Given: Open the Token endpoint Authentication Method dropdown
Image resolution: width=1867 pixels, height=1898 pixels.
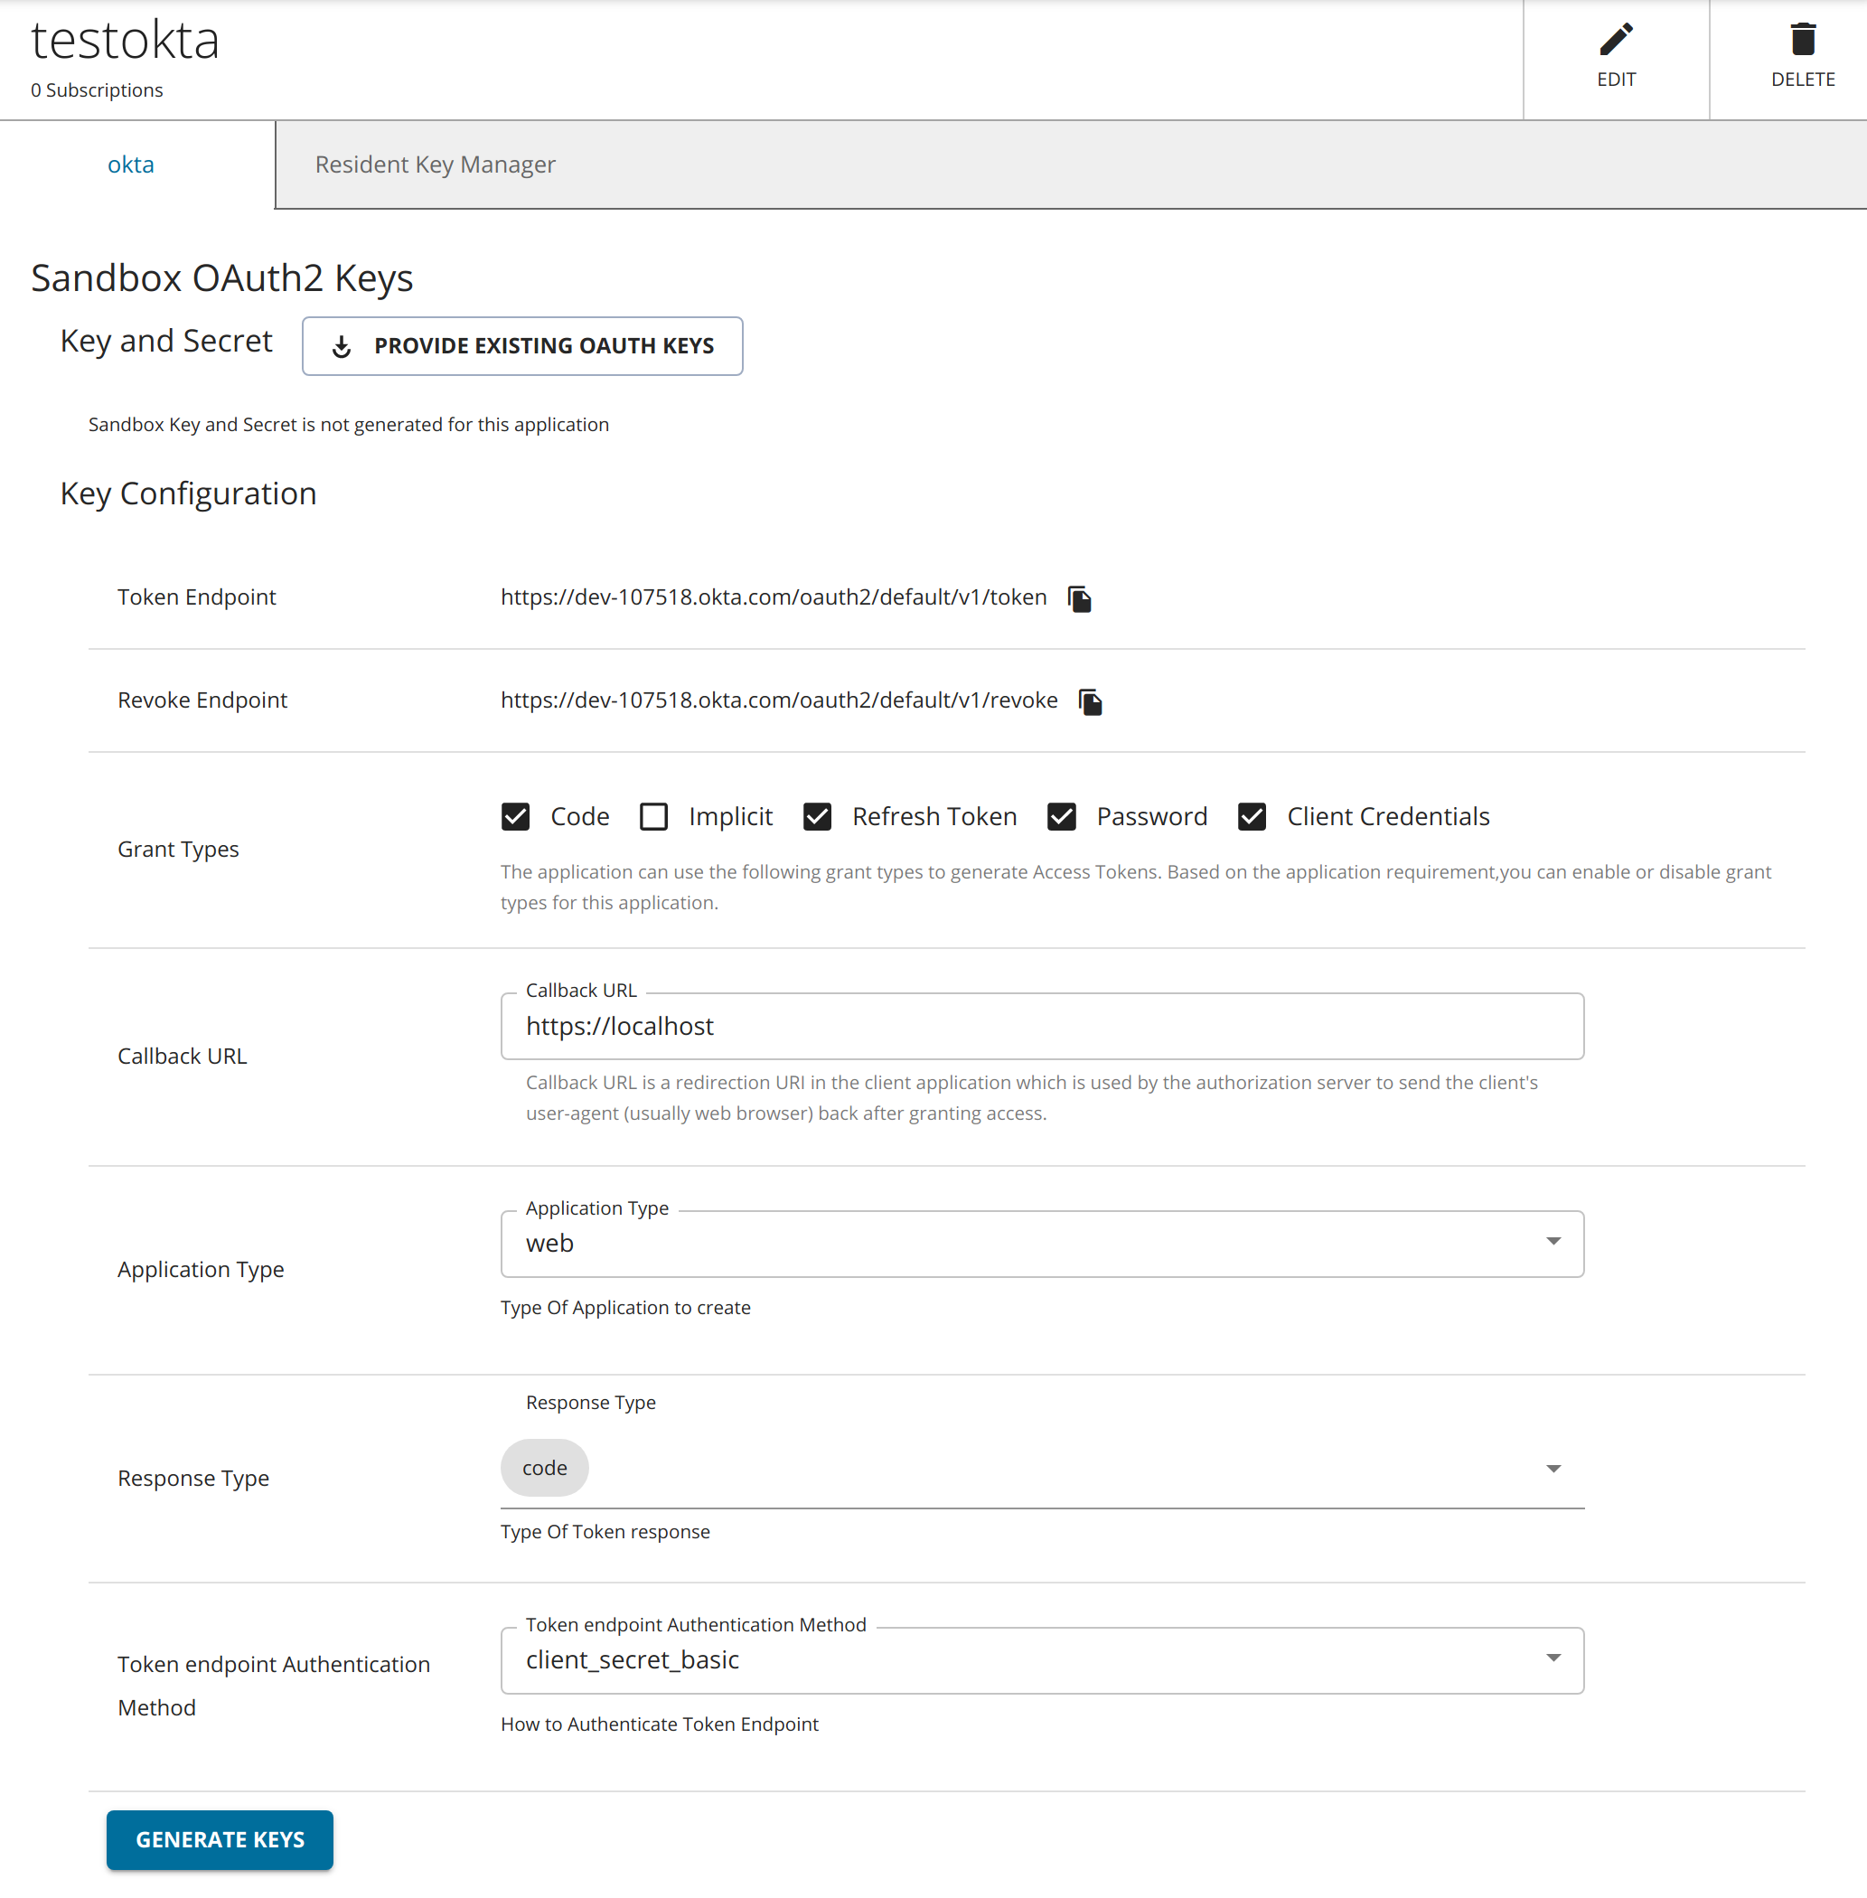Looking at the screenshot, I should [1553, 1659].
